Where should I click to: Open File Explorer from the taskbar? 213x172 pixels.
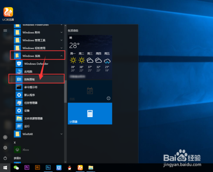91,168
